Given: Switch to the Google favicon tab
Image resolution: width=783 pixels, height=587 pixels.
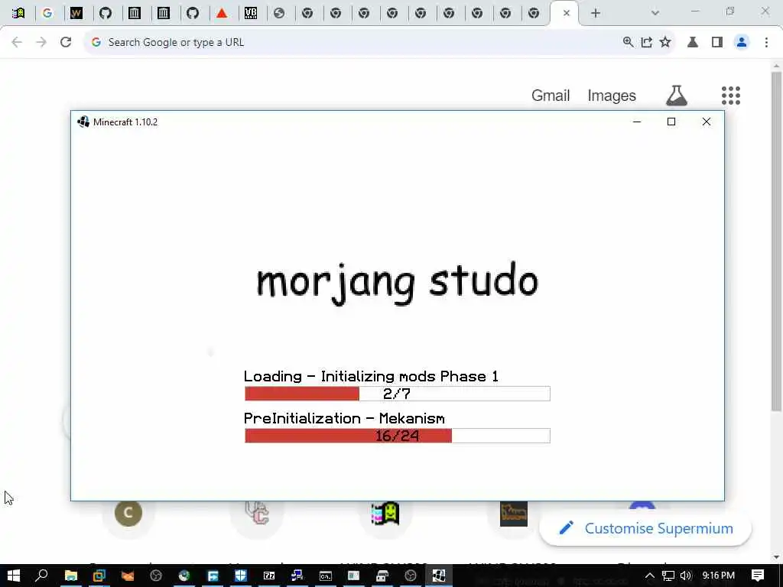Looking at the screenshot, I should tap(47, 13).
